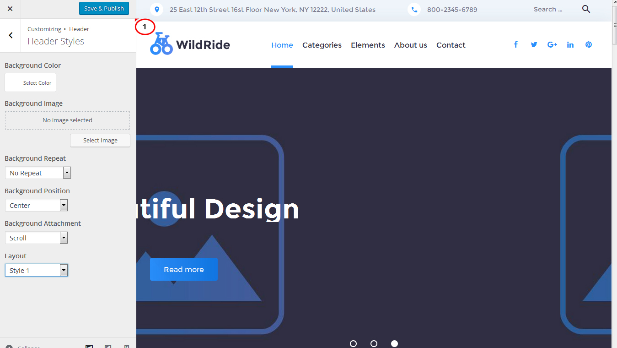Screen dimensions: 617x348
Task: Click the Save & Publish button
Action: [x=104, y=8]
